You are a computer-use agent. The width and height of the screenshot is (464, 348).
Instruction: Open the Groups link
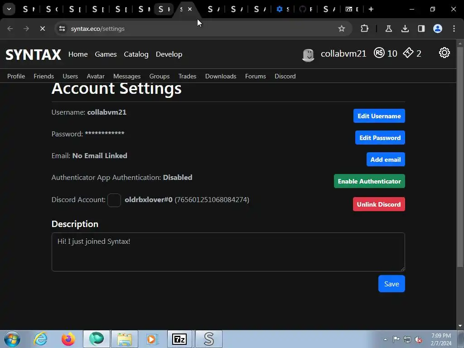point(159,76)
